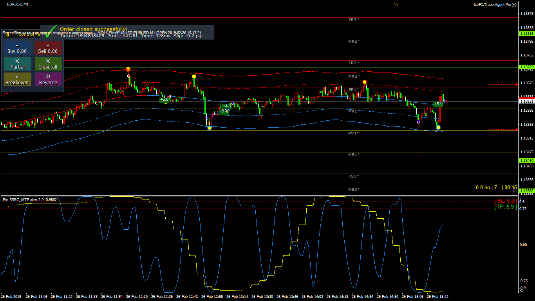The image size is (535, 301).
Task: Click the Buy 0.86 button
Action: tap(18, 48)
